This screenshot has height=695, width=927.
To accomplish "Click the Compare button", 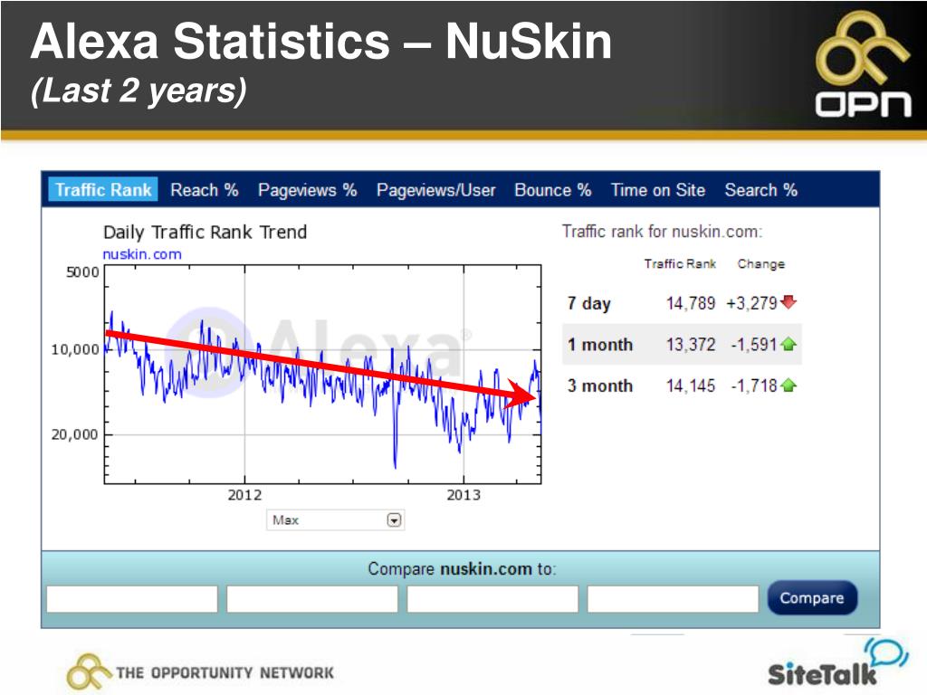I will tap(812, 598).
